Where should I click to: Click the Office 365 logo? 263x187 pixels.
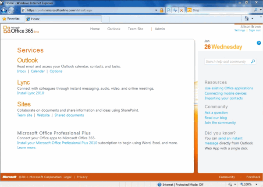[x=21, y=30]
